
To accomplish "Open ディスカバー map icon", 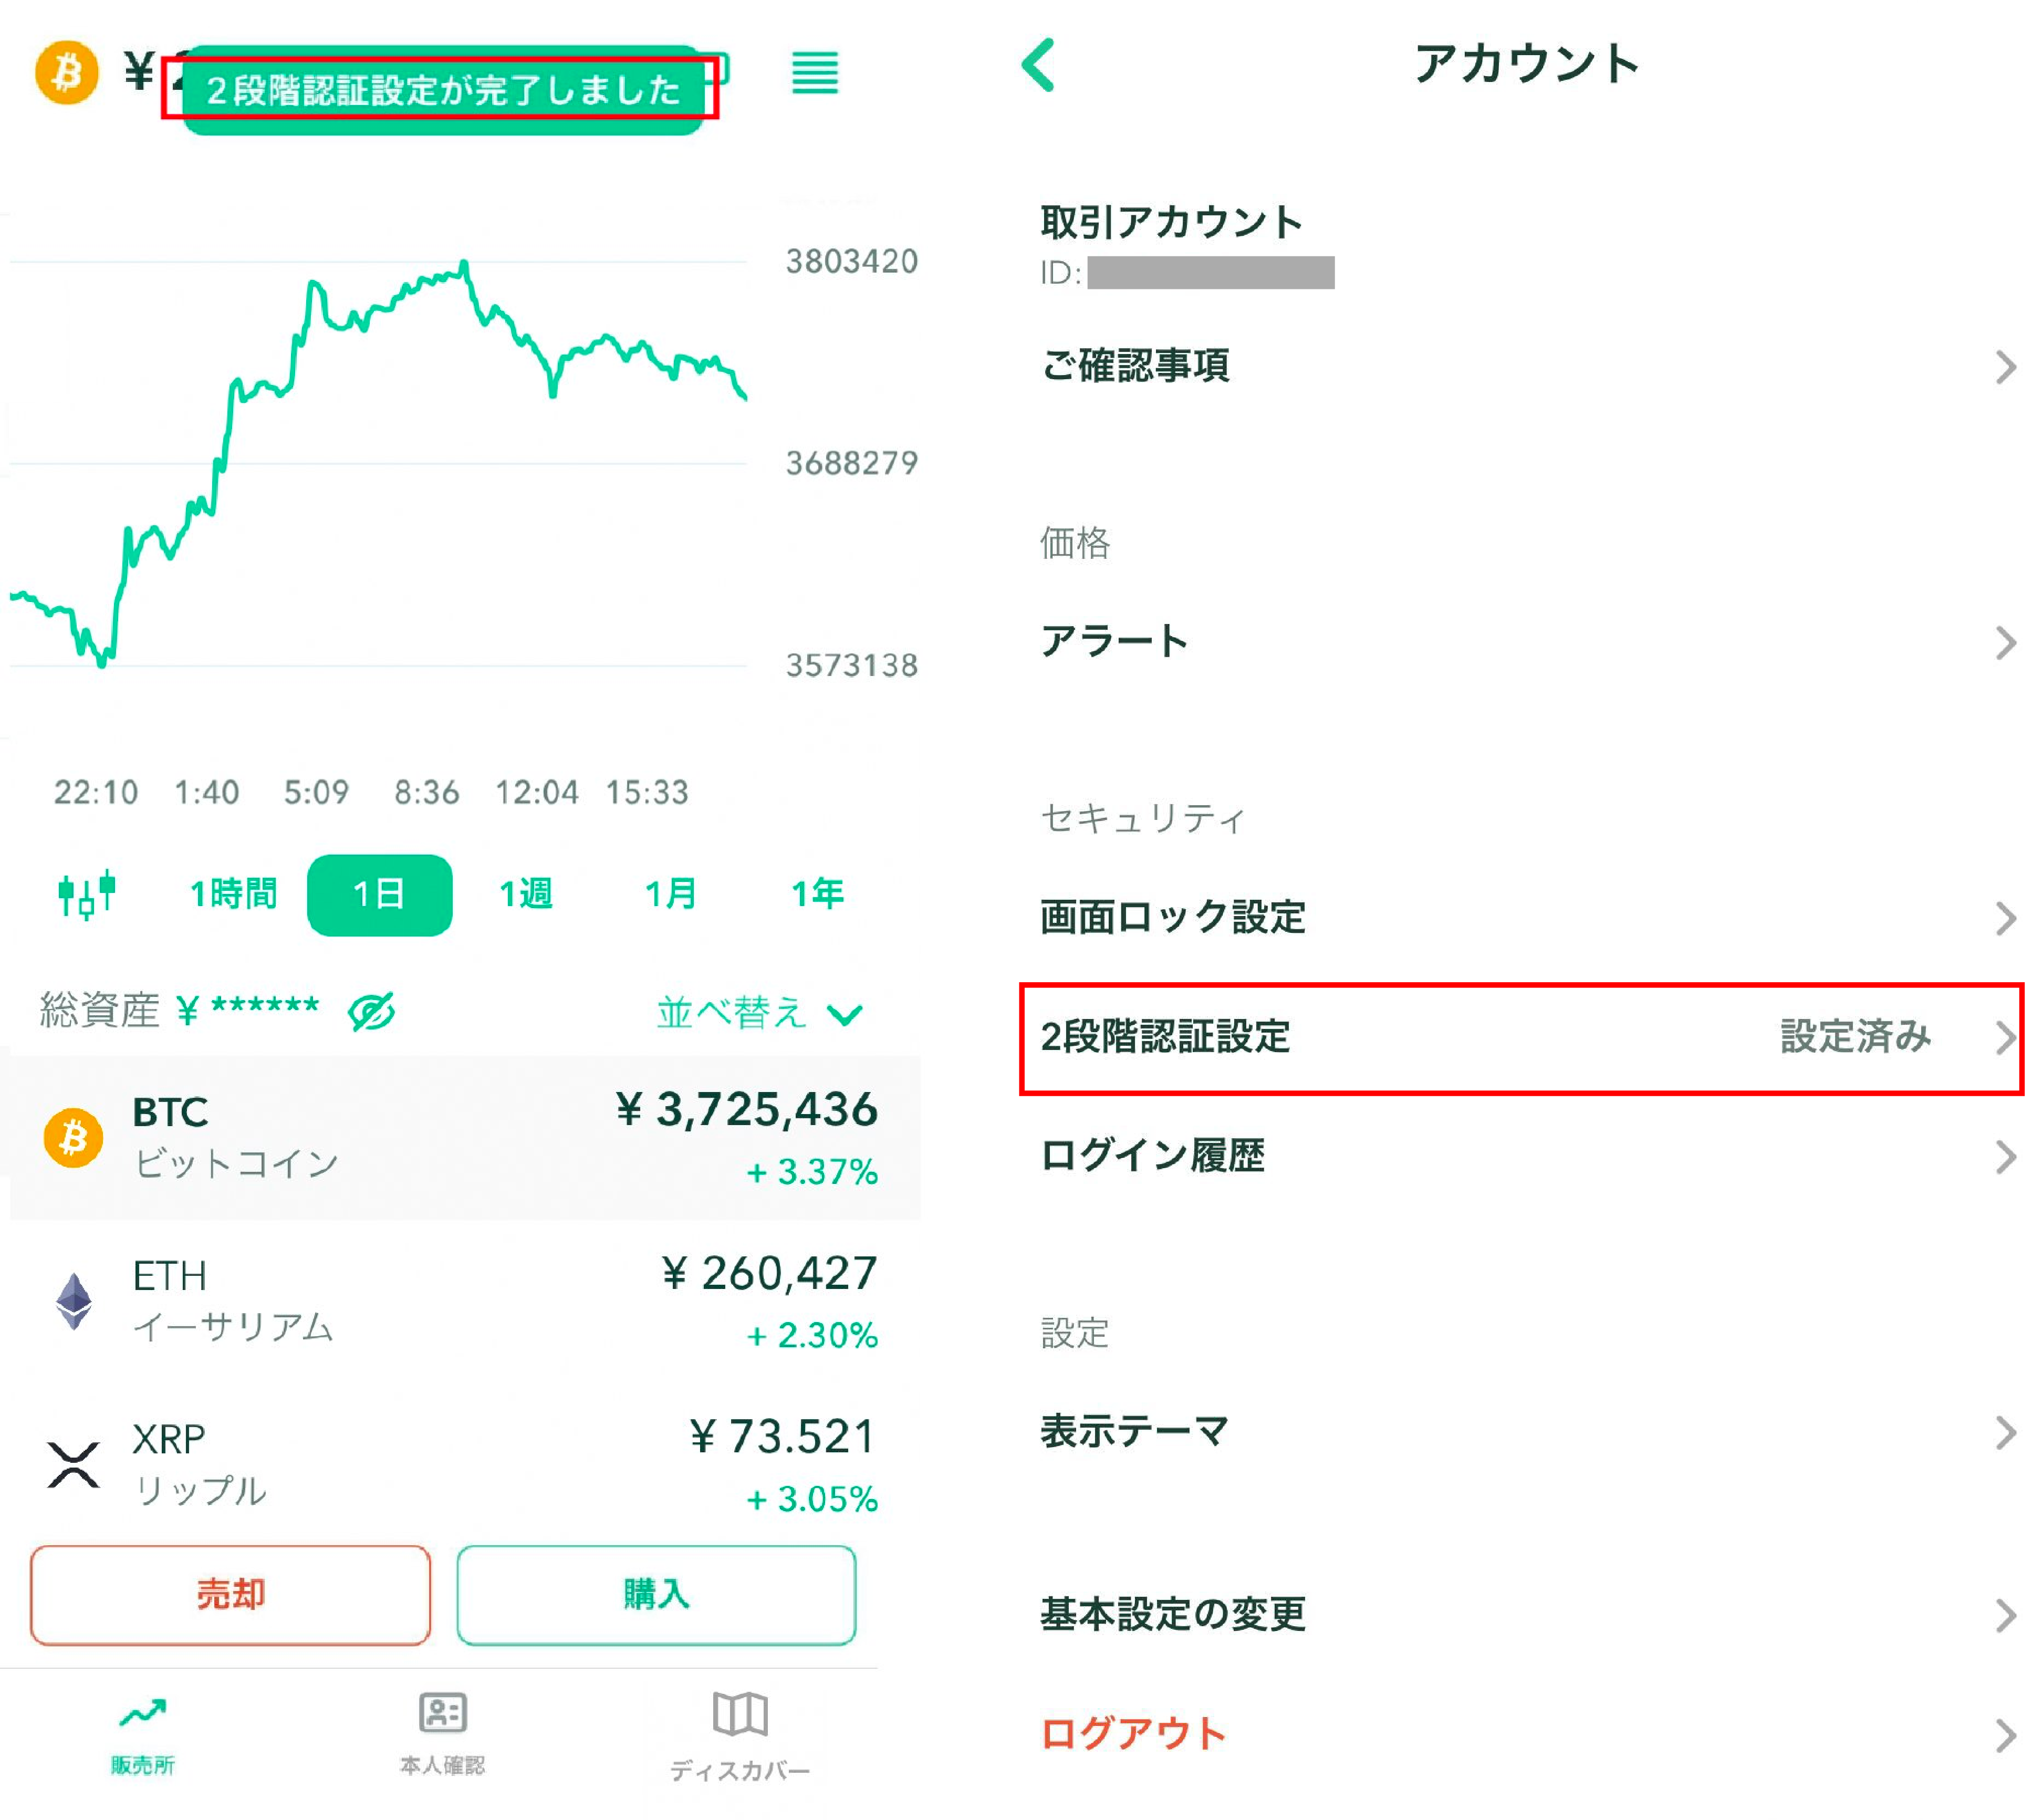I will 740,1715.
